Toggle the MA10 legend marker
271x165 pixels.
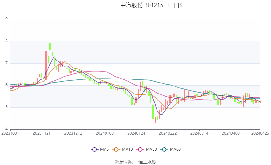tap(116, 149)
